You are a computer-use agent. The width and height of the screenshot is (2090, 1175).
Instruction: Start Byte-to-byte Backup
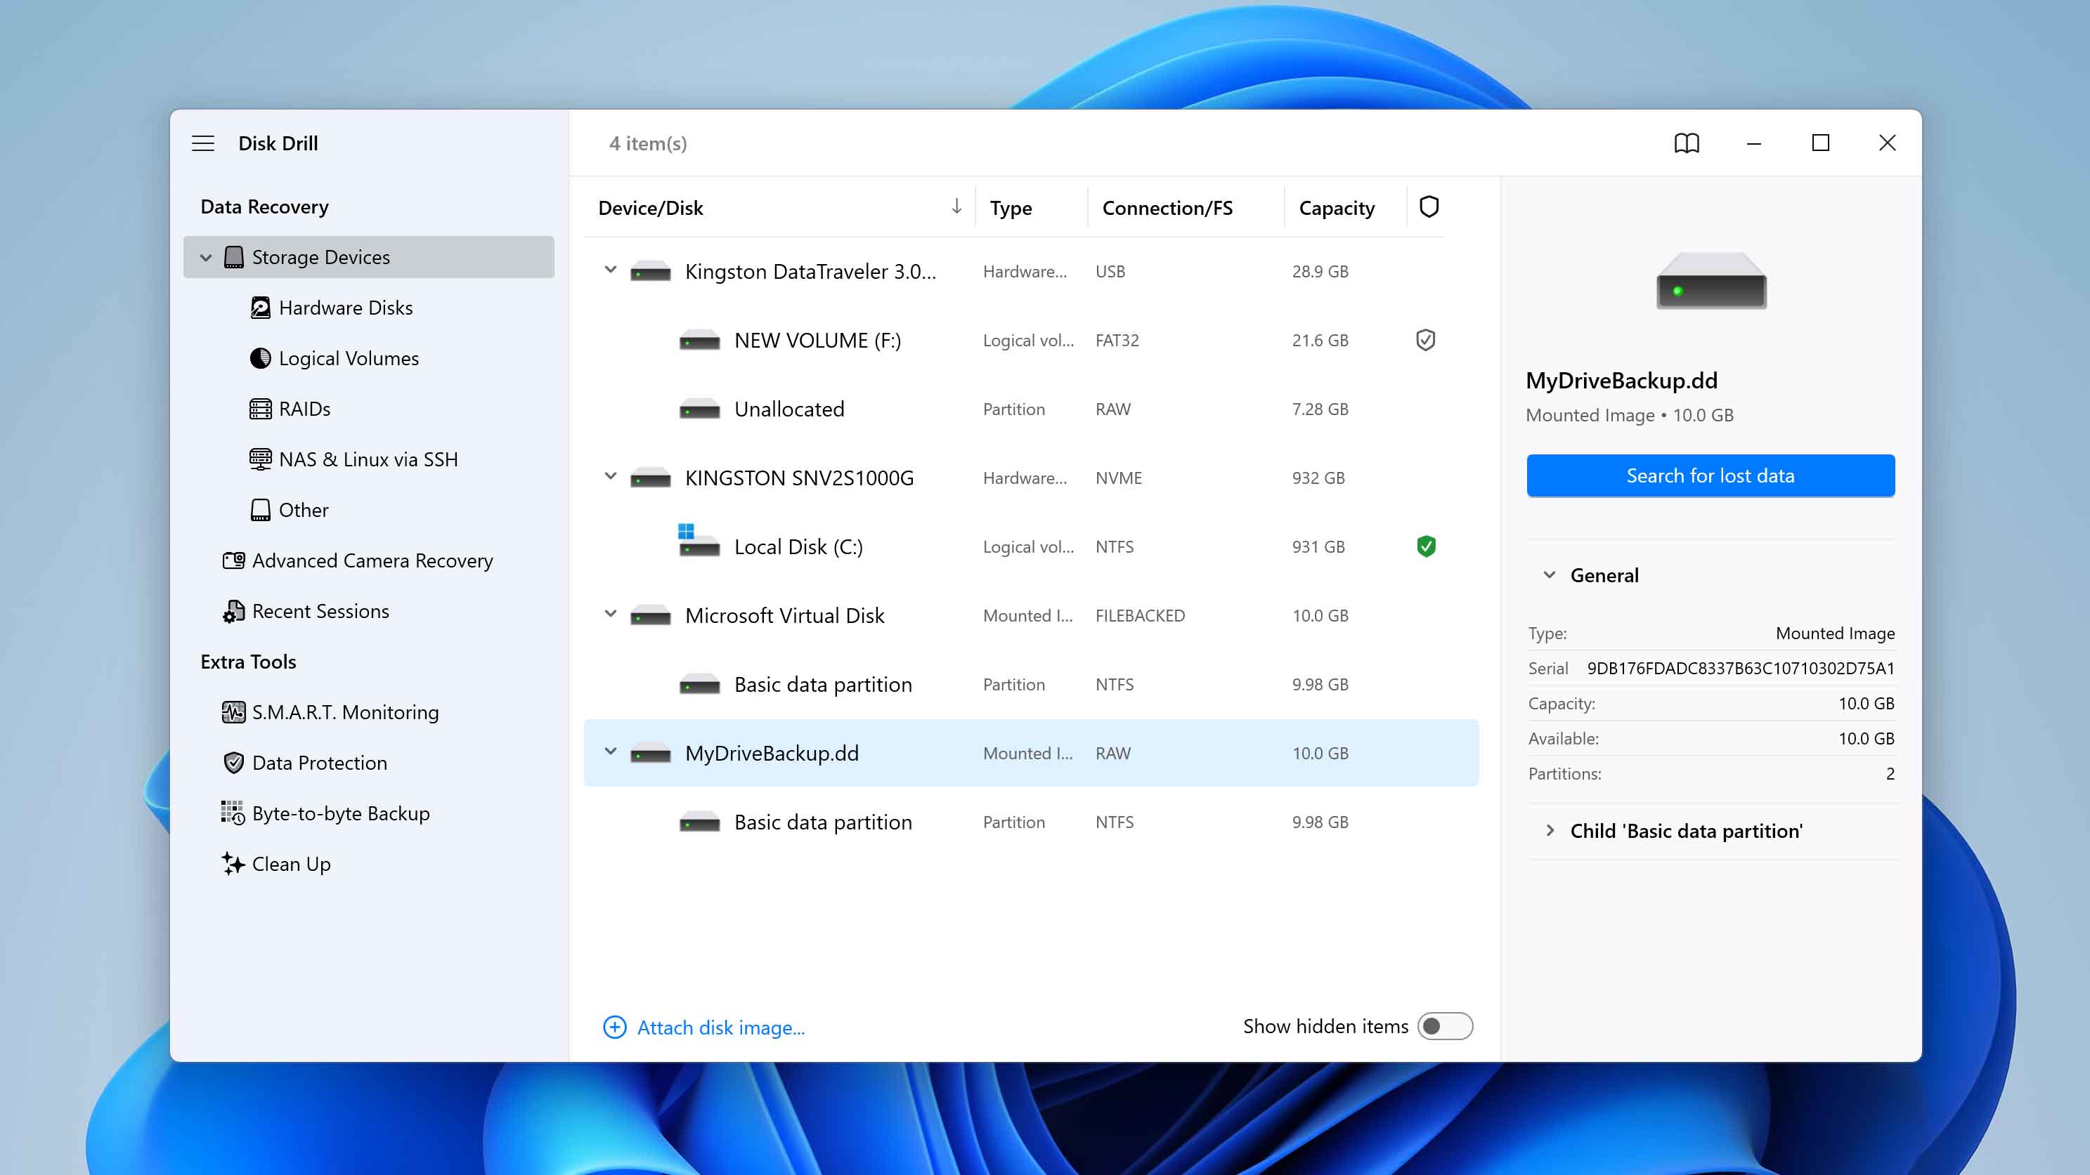pos(341,813)
